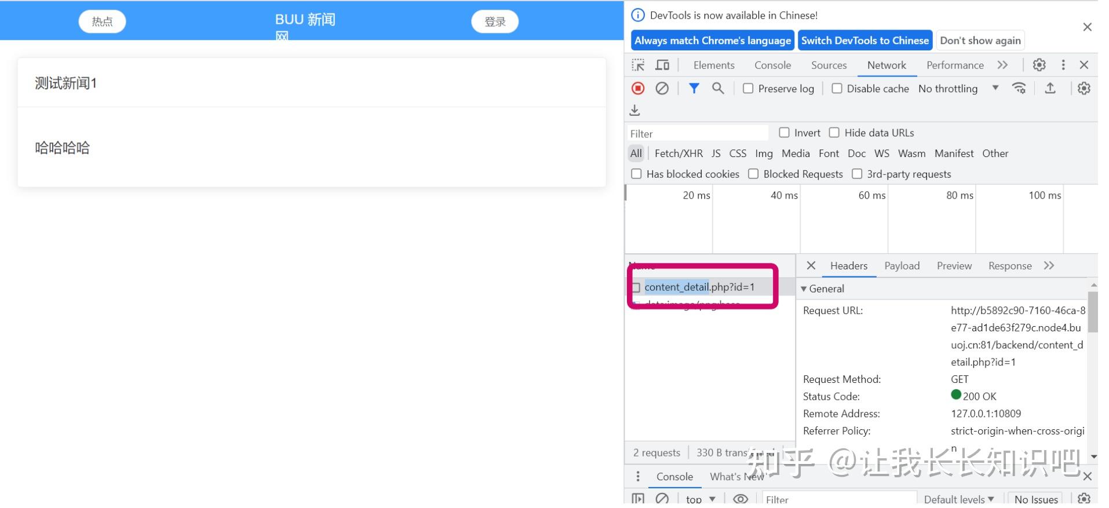Click the Don't show again button
The image size is (1109, 508).
980,41
